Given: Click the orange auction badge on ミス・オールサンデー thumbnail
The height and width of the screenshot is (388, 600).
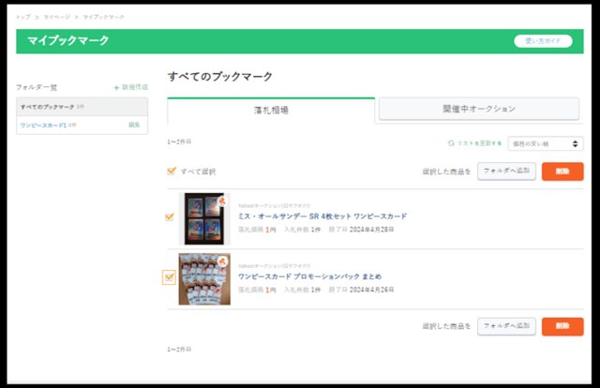Looking at the screenshot, I should tap(223, 200).
